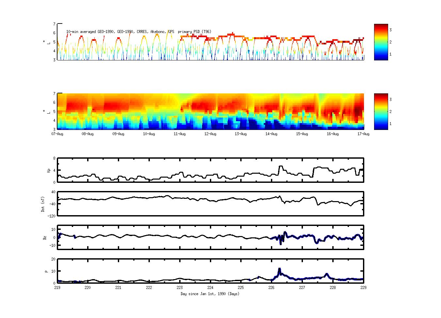The image size is (441, 318).
Task: Click the Dst (nT) axis label
Action: [43, 204]
